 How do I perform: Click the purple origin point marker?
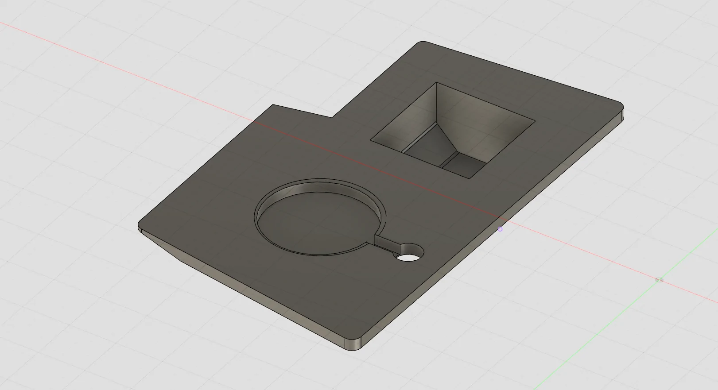point(500,229)
